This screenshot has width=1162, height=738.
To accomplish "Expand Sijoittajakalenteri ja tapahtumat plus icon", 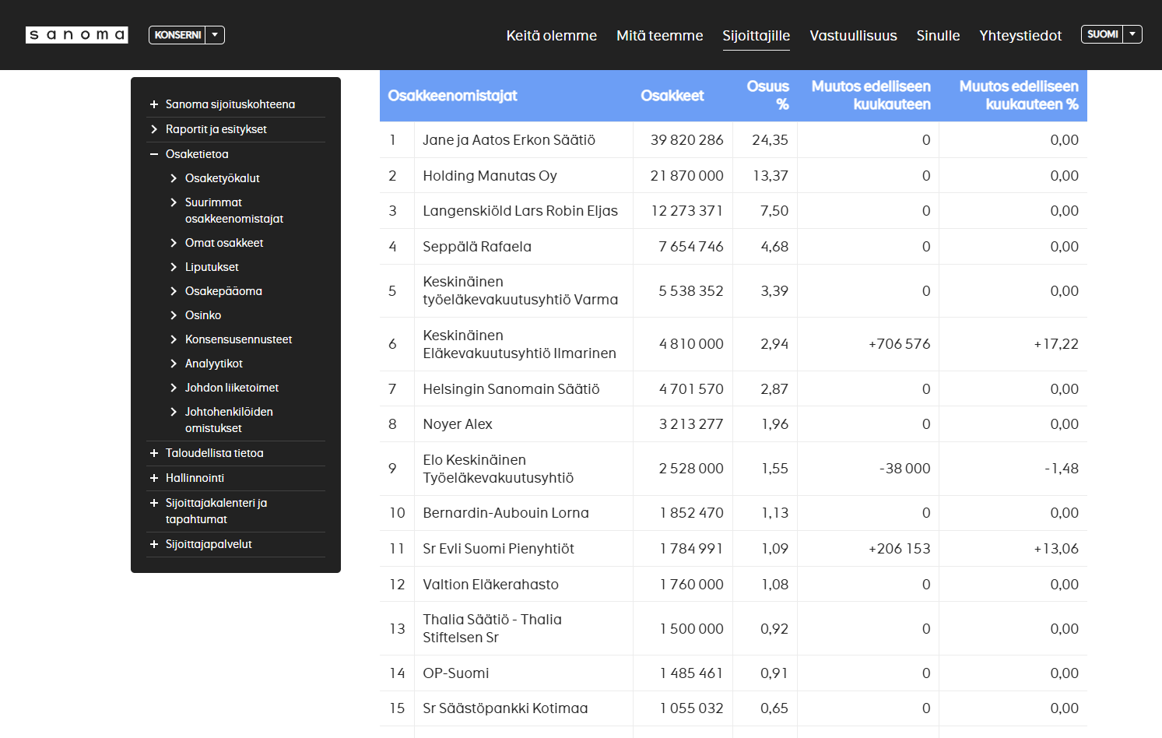I will tap(154, 503).
